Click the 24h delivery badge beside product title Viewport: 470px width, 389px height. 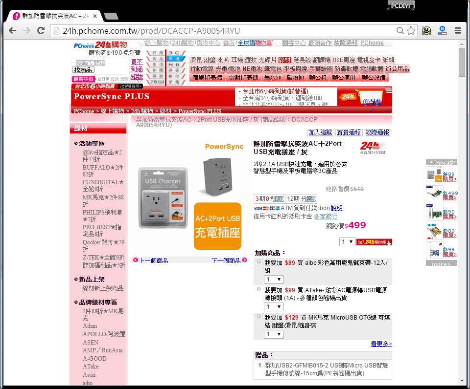tap(373, 148)
